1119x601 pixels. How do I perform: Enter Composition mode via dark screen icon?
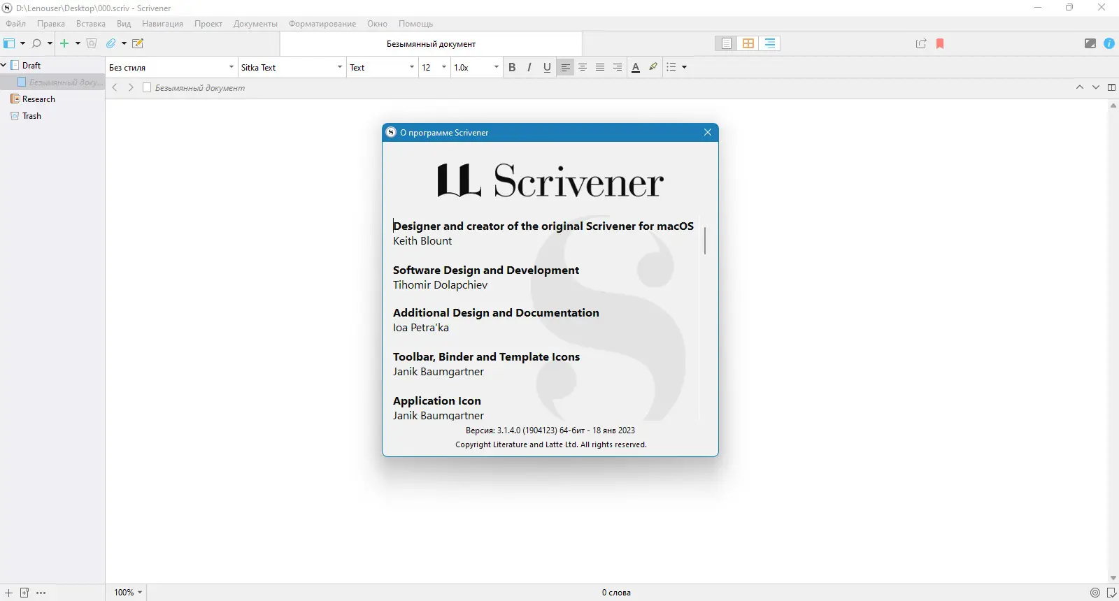tap(1090, 43)
